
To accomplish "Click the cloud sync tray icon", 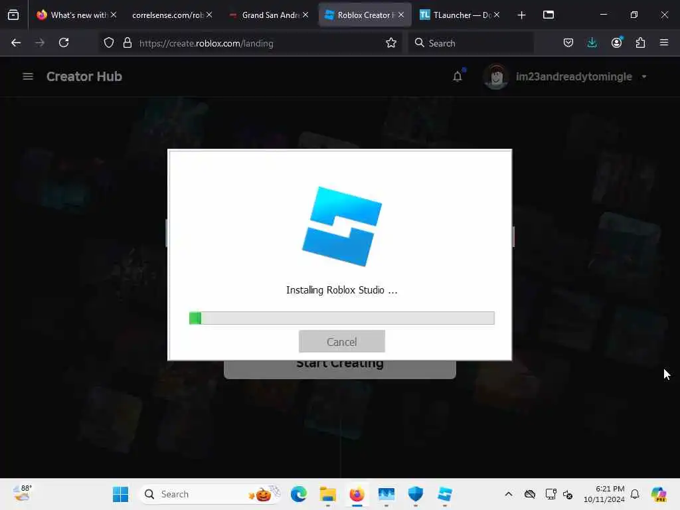I will coord(529,494).
